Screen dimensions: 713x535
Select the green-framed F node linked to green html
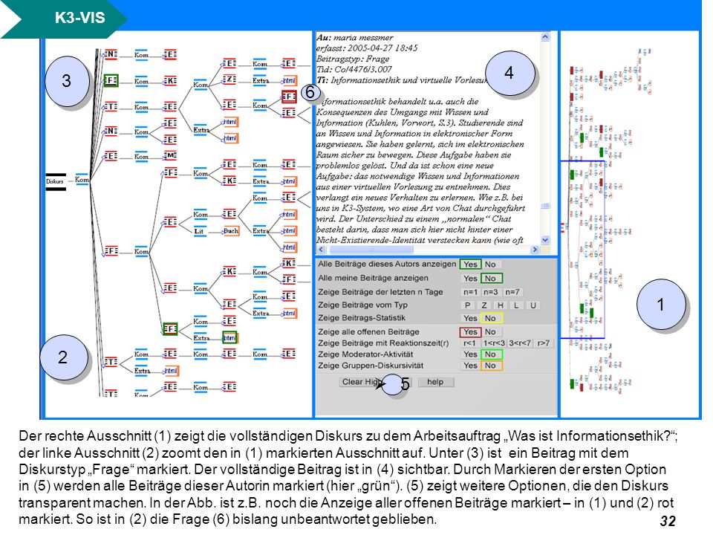click(x=170, y=328)
